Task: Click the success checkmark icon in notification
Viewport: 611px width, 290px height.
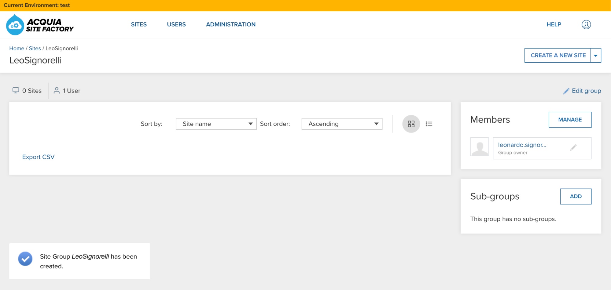Action: pyautogui.click(x=25, y=259)
